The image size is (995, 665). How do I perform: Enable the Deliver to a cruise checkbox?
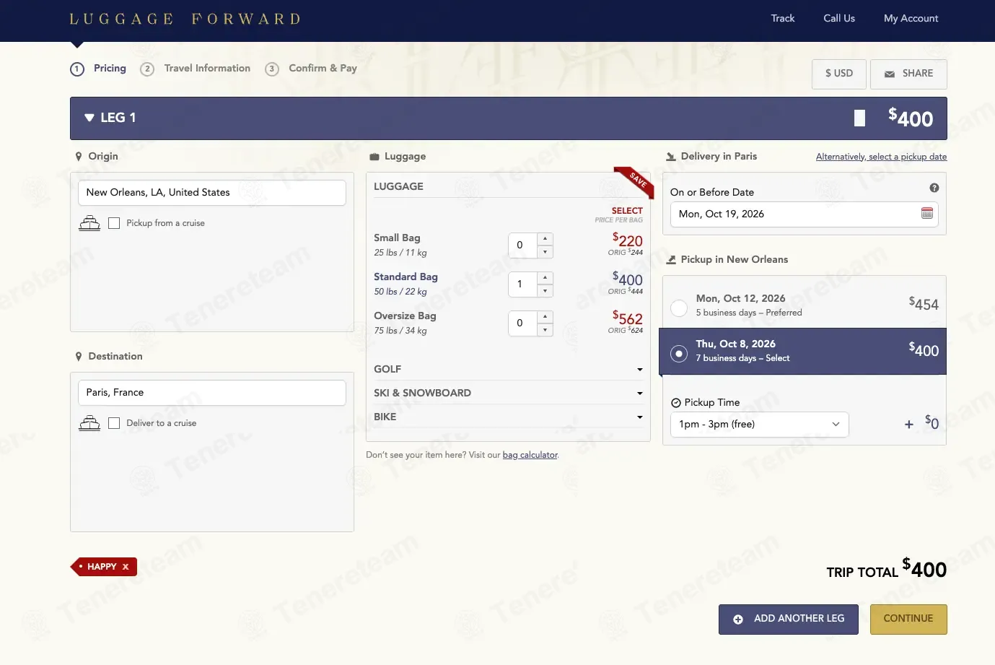pyautogui.click(x=114, y=423)
